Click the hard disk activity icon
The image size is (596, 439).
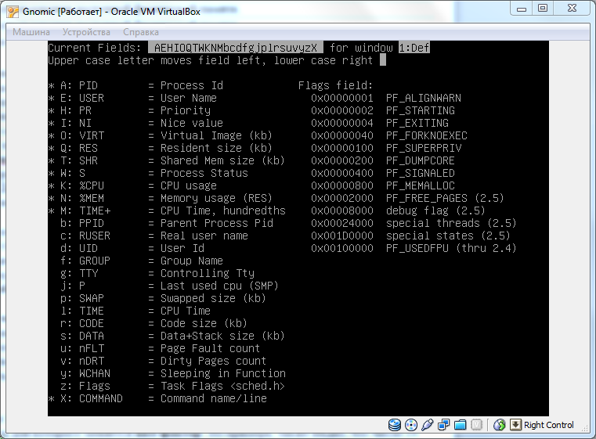point(395,425)
